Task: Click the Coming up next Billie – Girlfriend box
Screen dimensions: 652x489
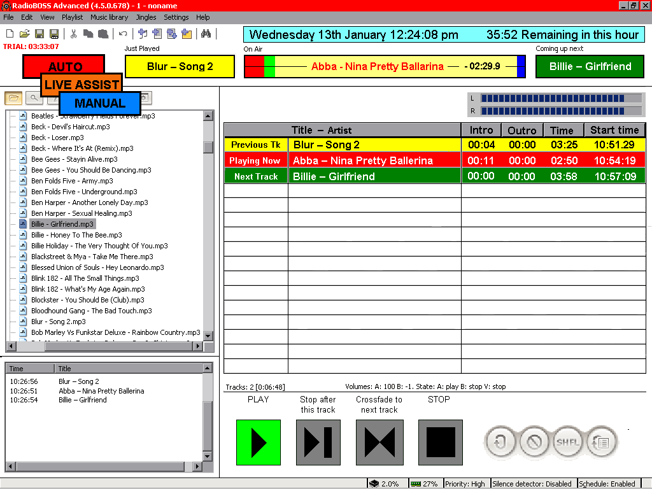Action: 590,66
